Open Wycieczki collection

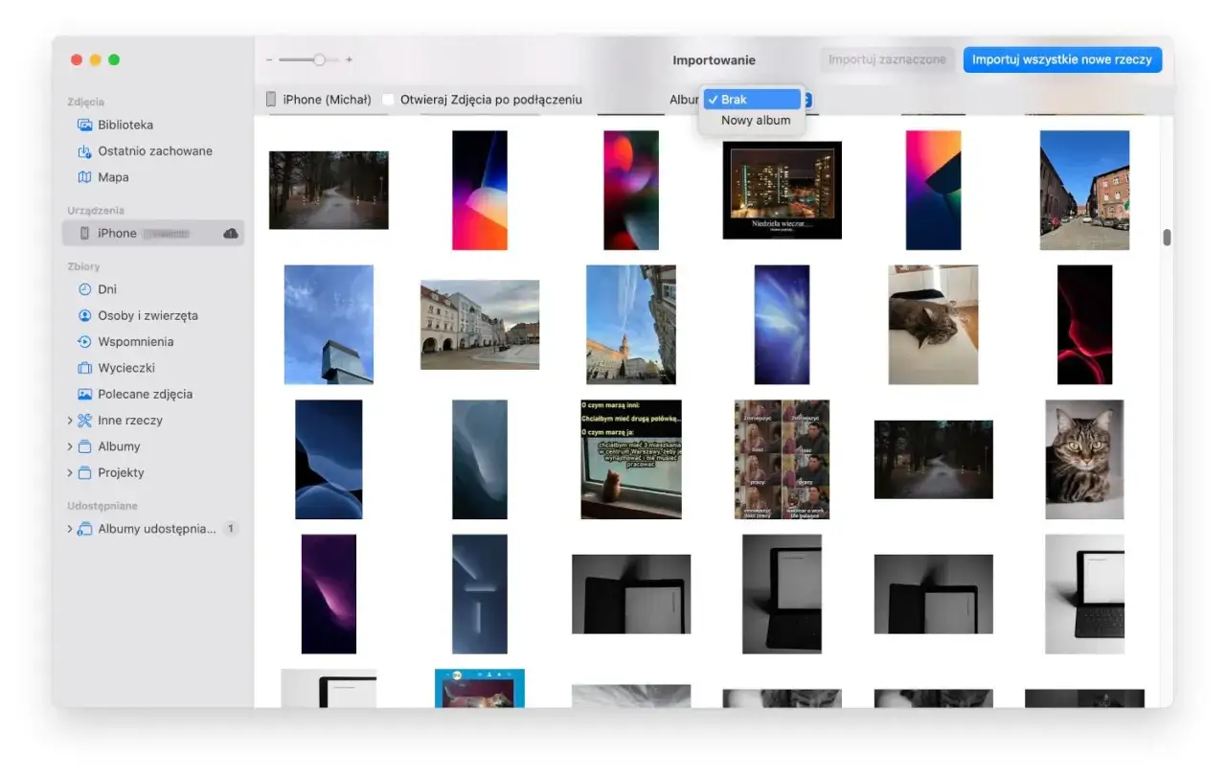point(125,368)
